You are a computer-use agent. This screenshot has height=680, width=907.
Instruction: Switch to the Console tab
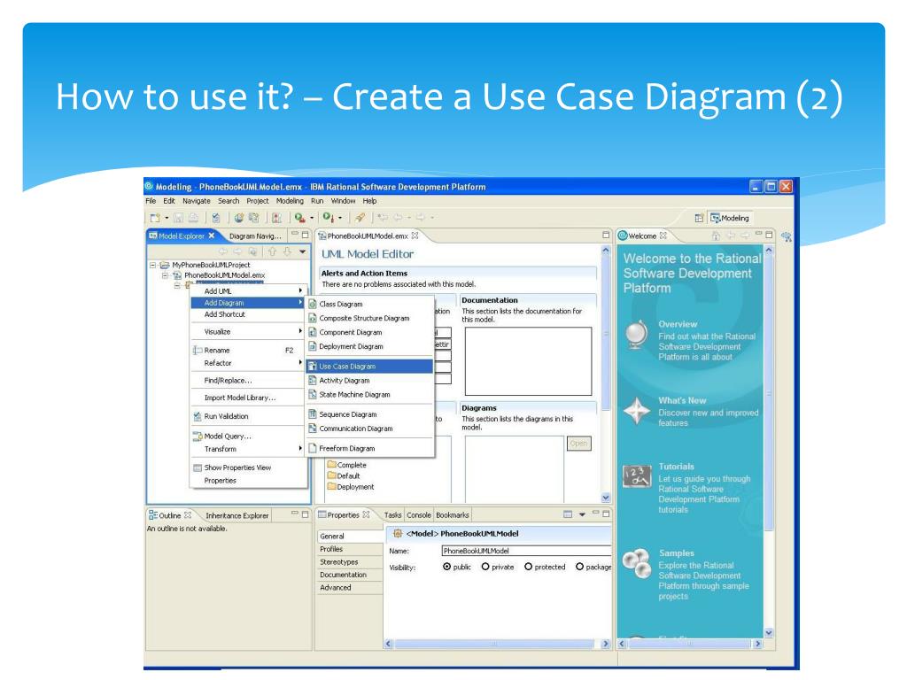click(418, 514)
